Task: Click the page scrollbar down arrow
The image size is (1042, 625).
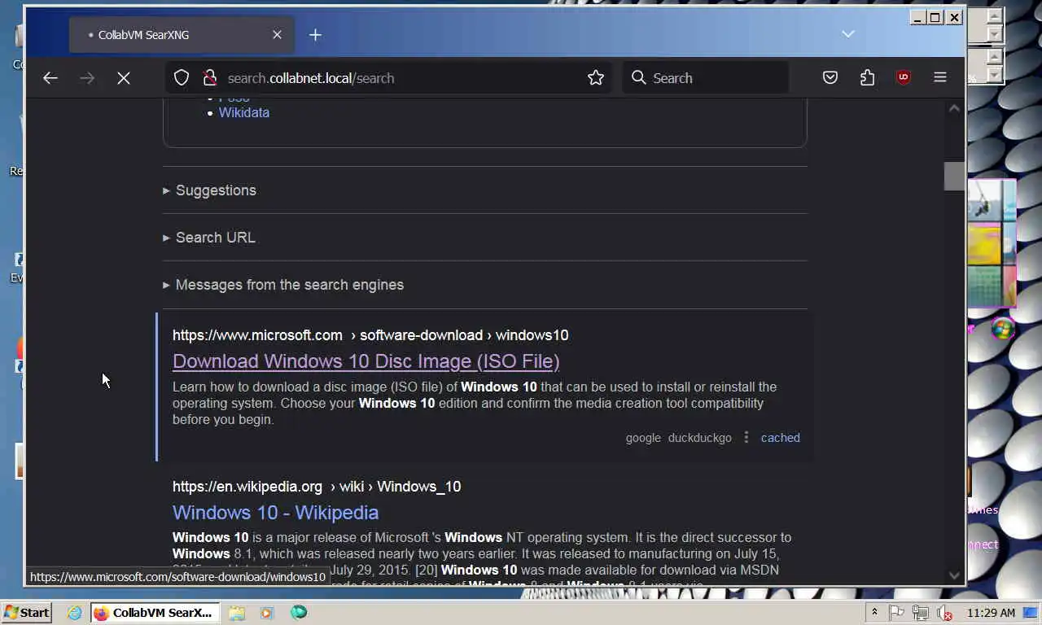Action: click(955, 575)
